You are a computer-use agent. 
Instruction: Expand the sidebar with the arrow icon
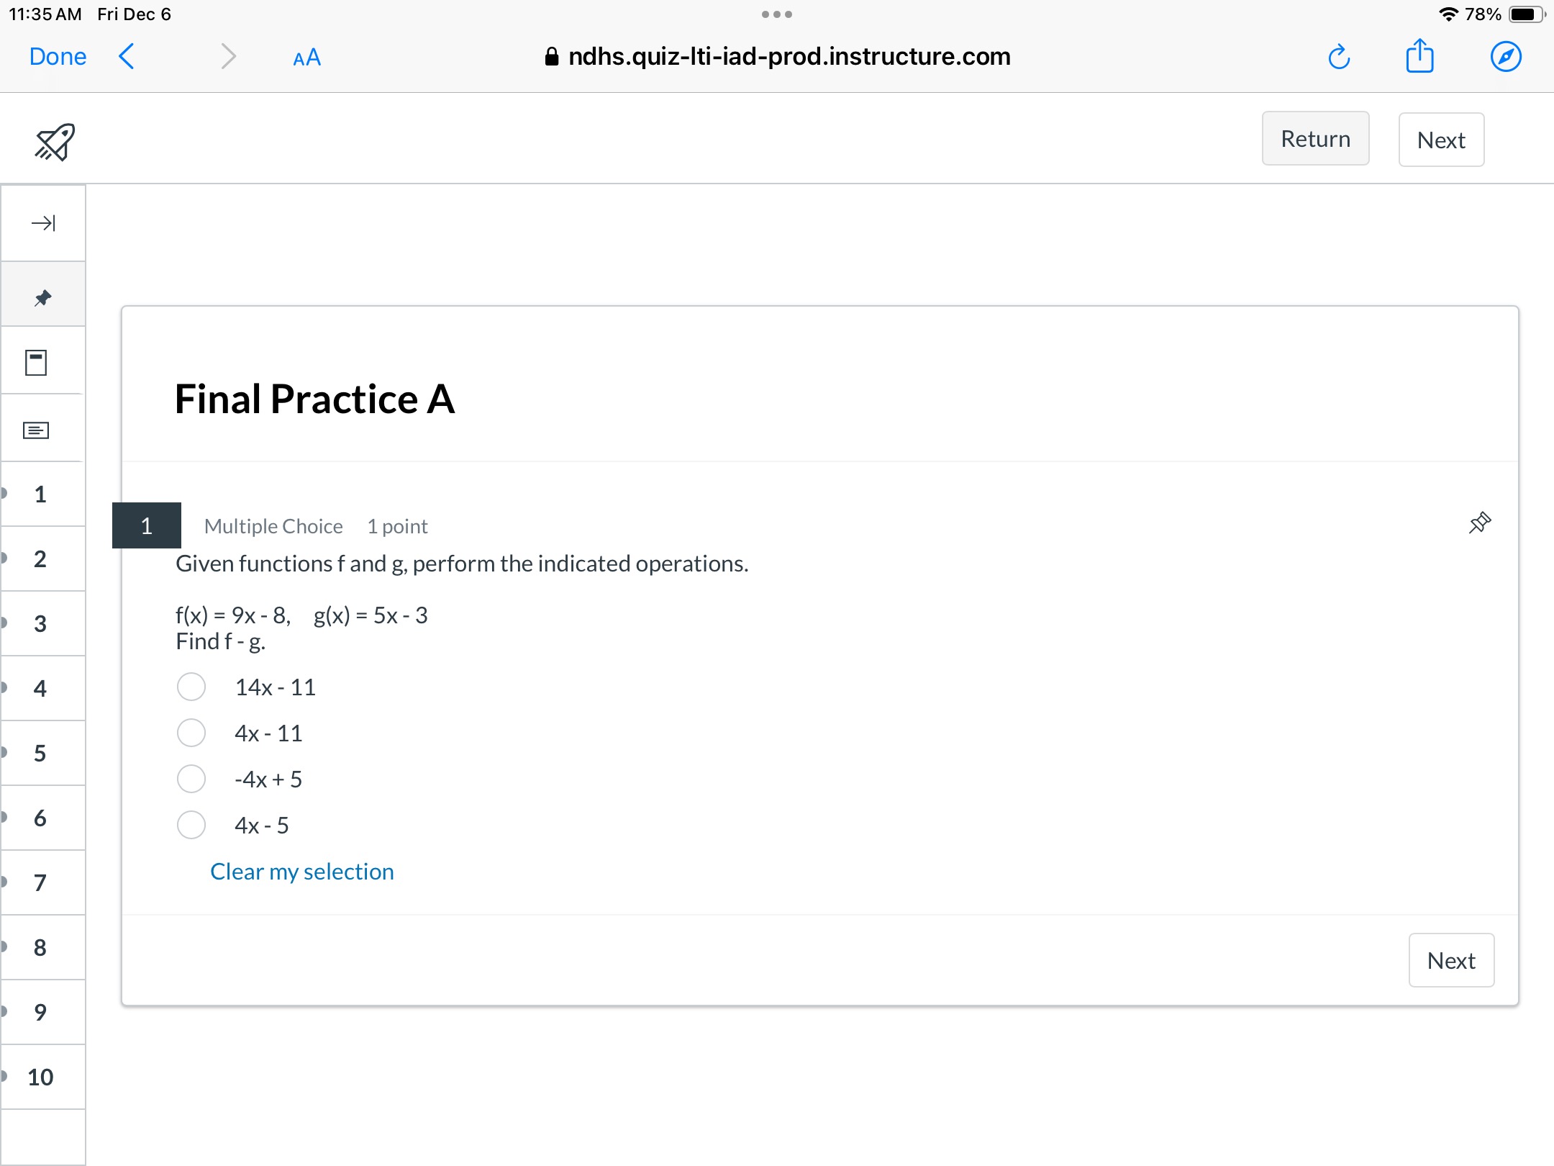(x=43, y=223)
